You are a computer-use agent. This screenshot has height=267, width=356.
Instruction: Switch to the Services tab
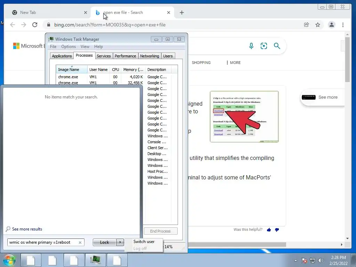coord(104,56)
